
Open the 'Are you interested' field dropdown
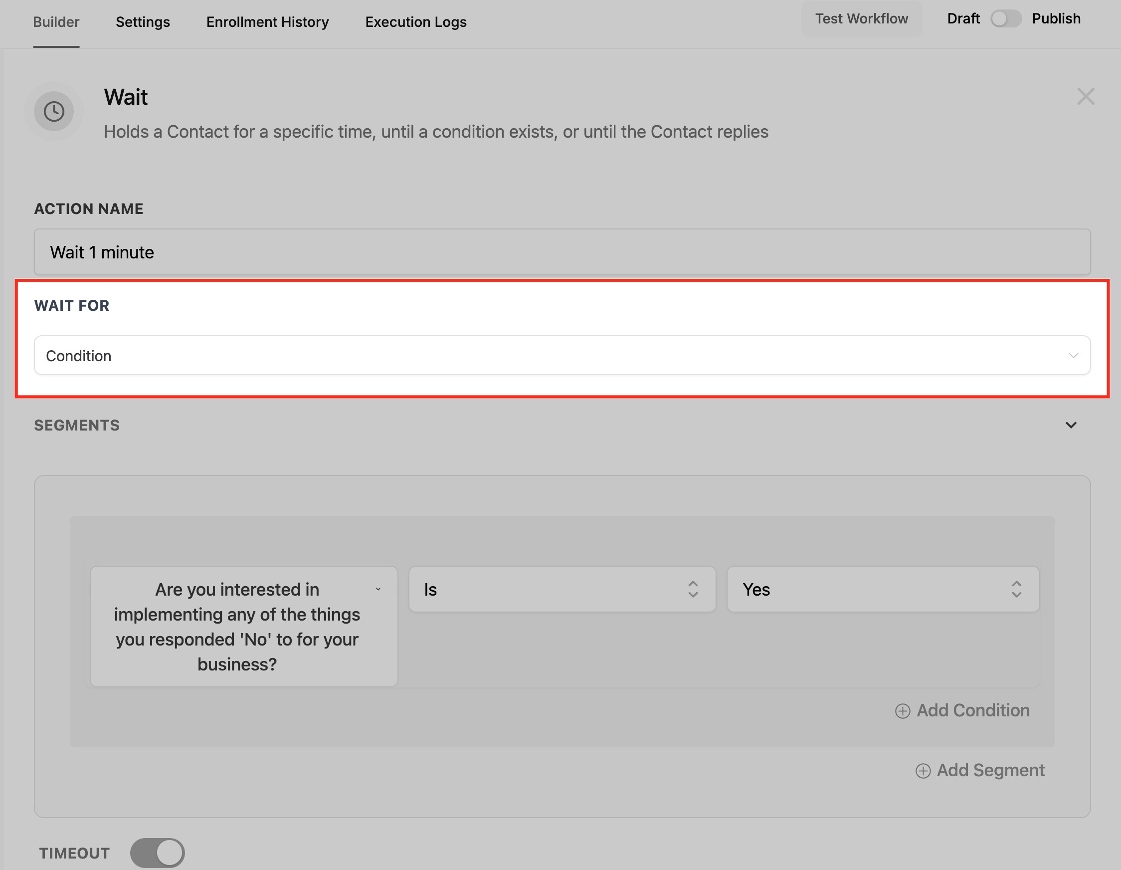point(237,627)
